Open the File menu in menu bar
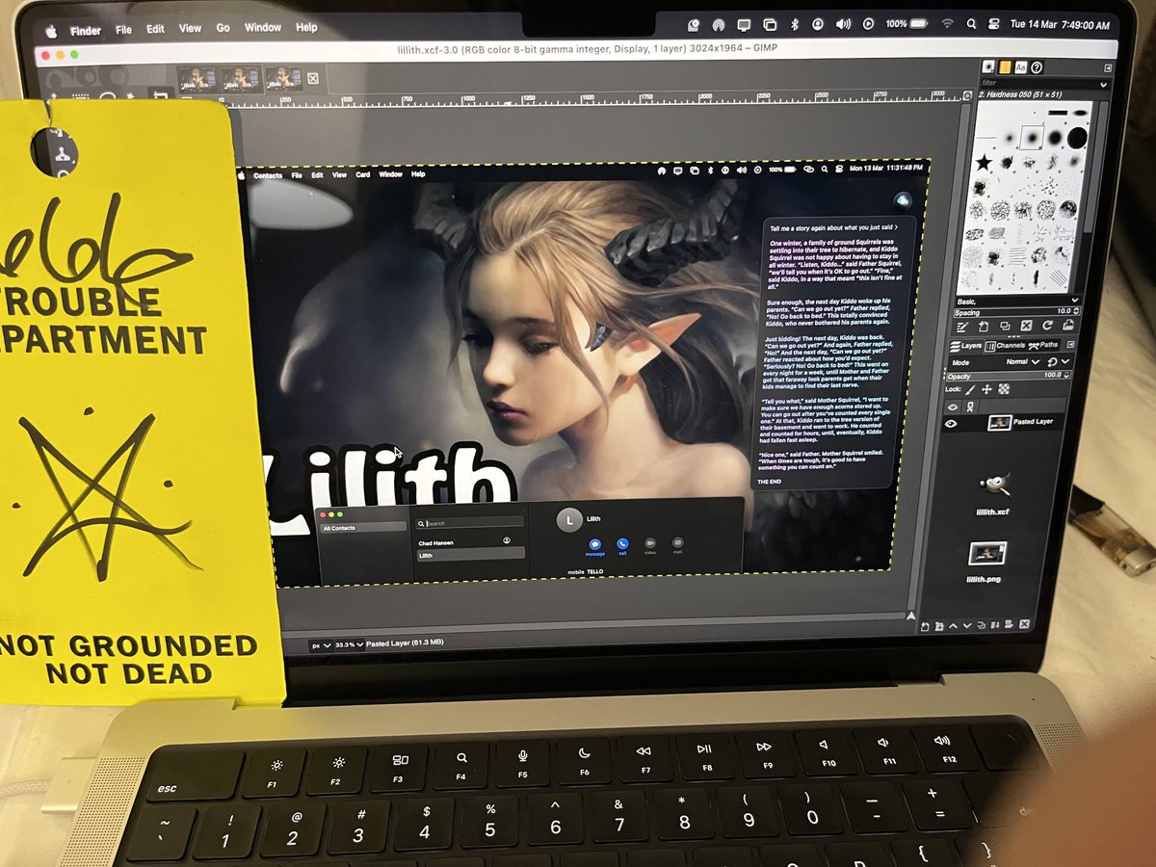This screenshot has width=1156, height=867. tap(124, 30)
